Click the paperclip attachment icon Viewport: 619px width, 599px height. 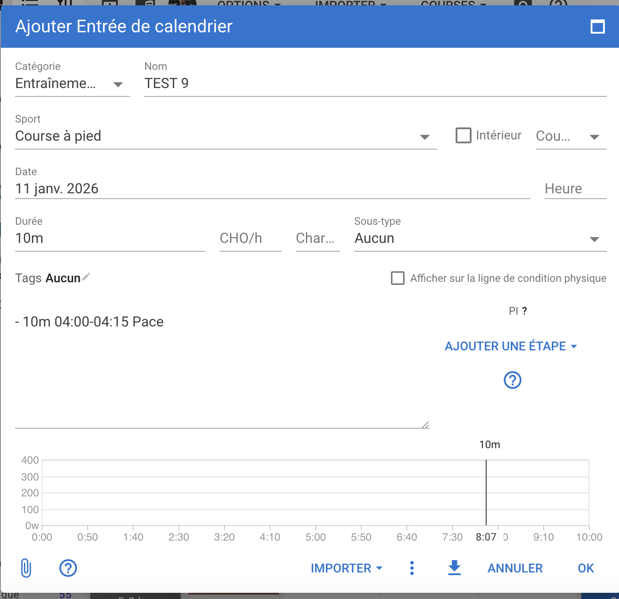[26, 568]
